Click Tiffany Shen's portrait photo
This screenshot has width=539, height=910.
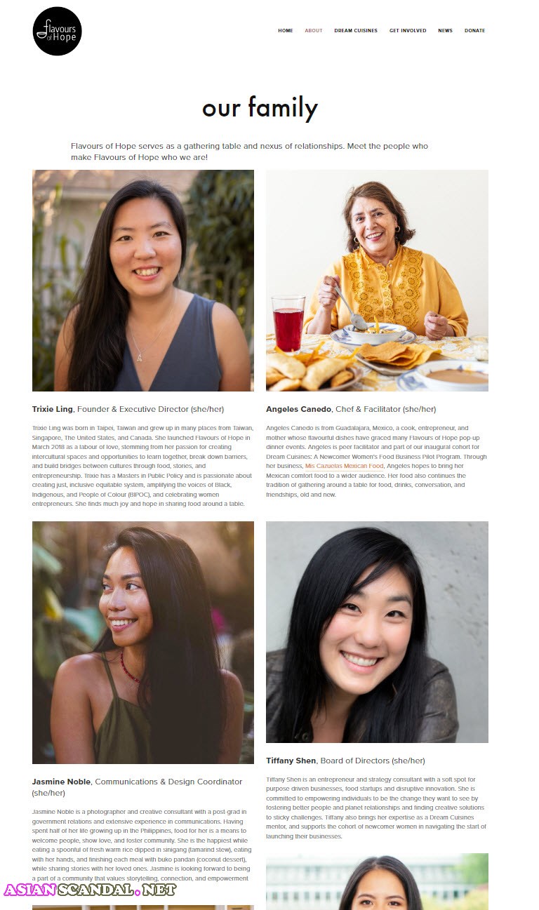377,632
